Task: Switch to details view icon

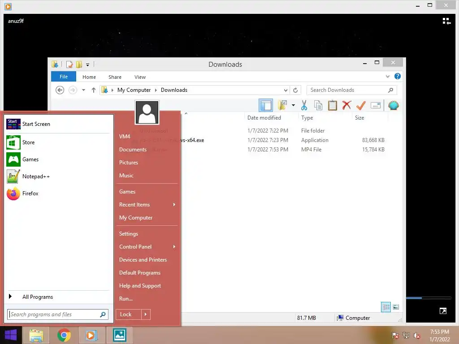Action: (386, 307)
